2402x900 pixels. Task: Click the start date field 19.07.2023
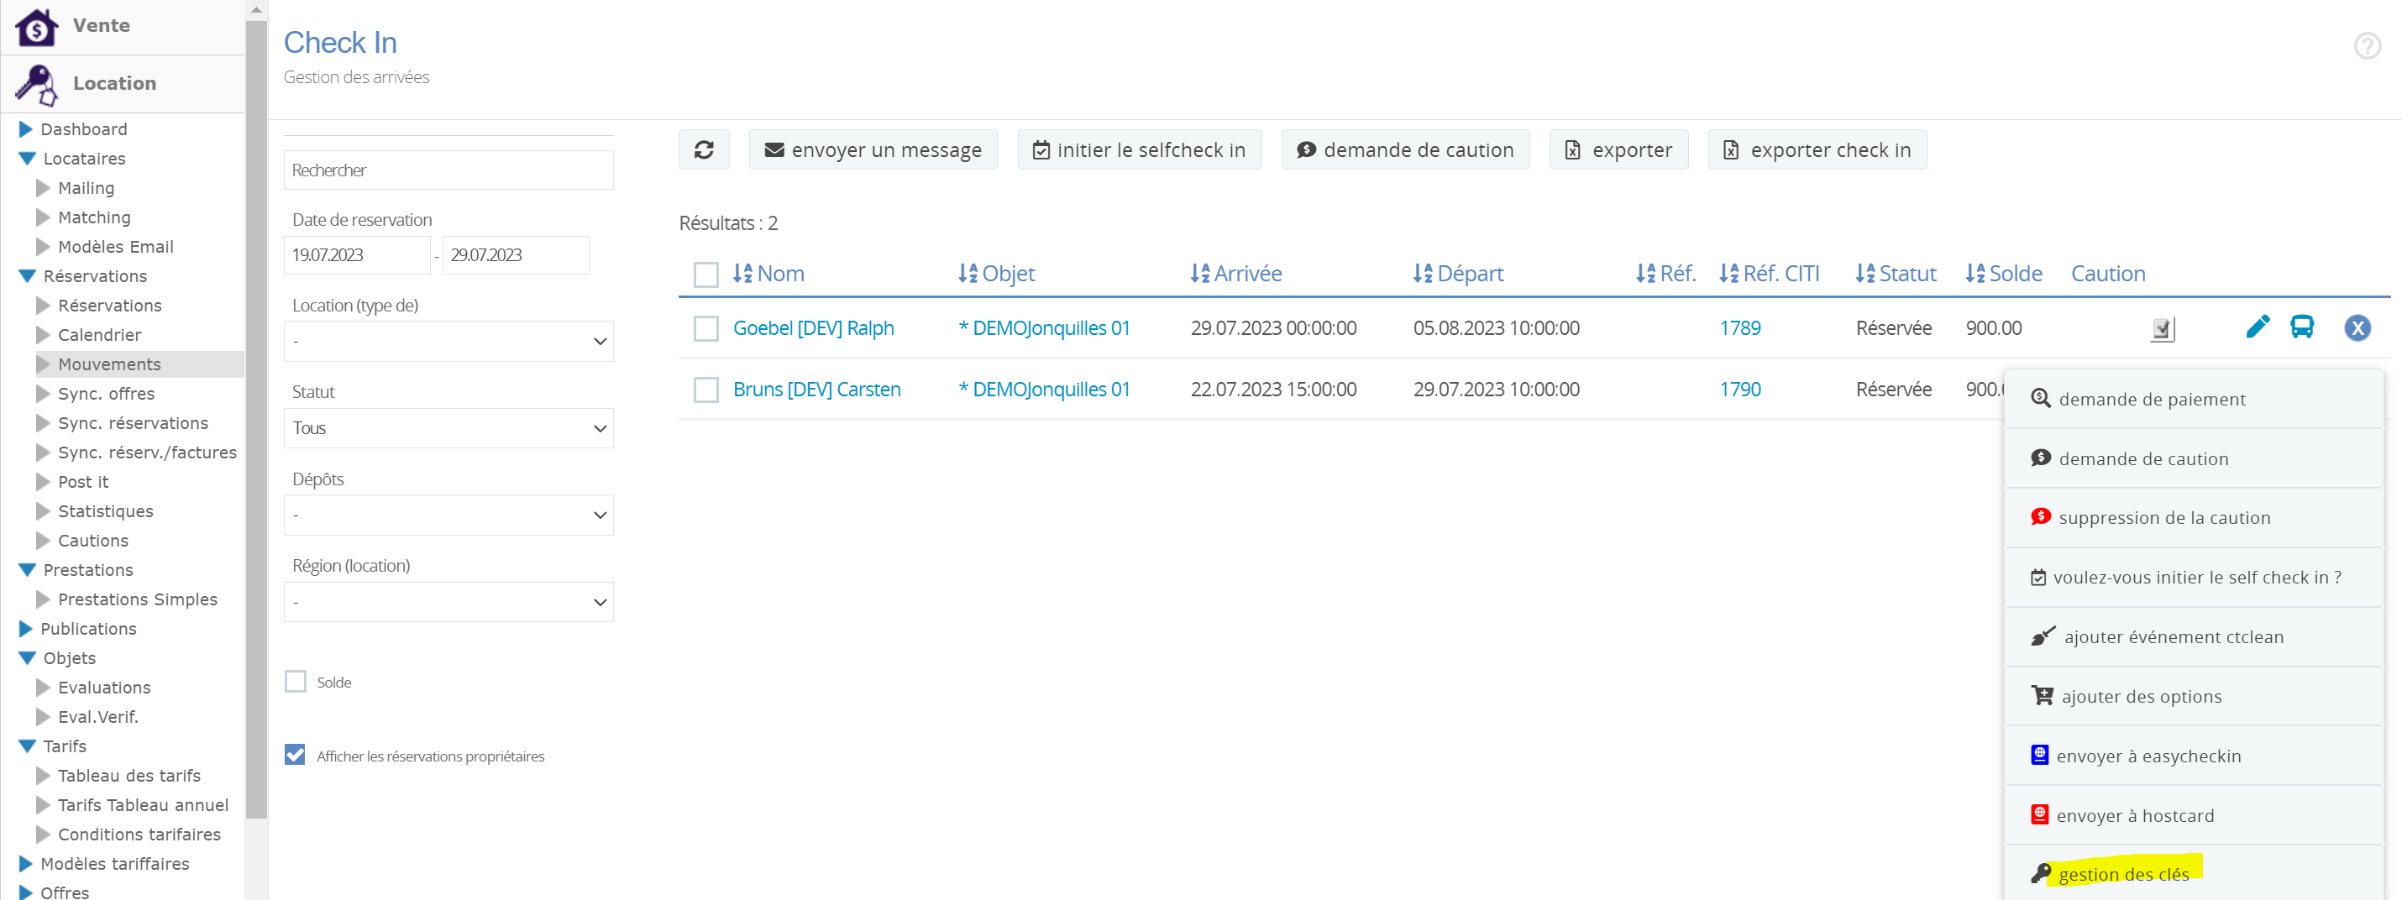pos(357,254)
